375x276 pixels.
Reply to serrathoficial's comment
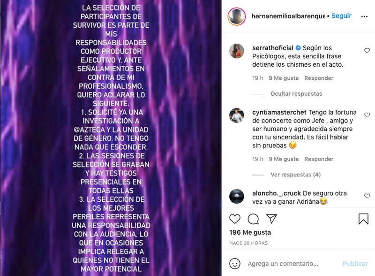pos(319,78)
